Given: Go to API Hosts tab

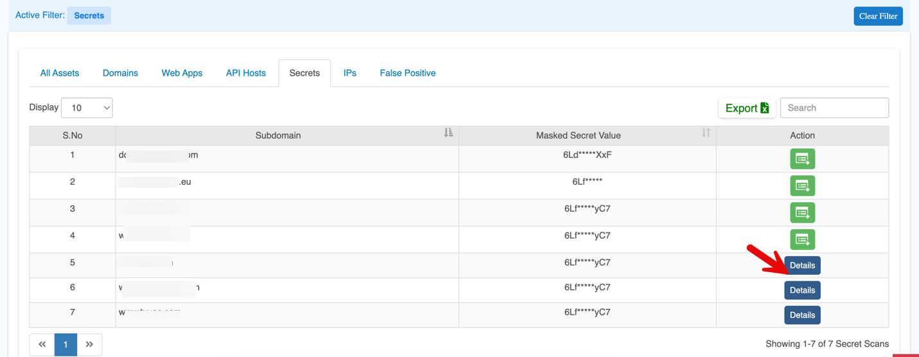Looking at the screenshot, I should click(x=245, y=73).
